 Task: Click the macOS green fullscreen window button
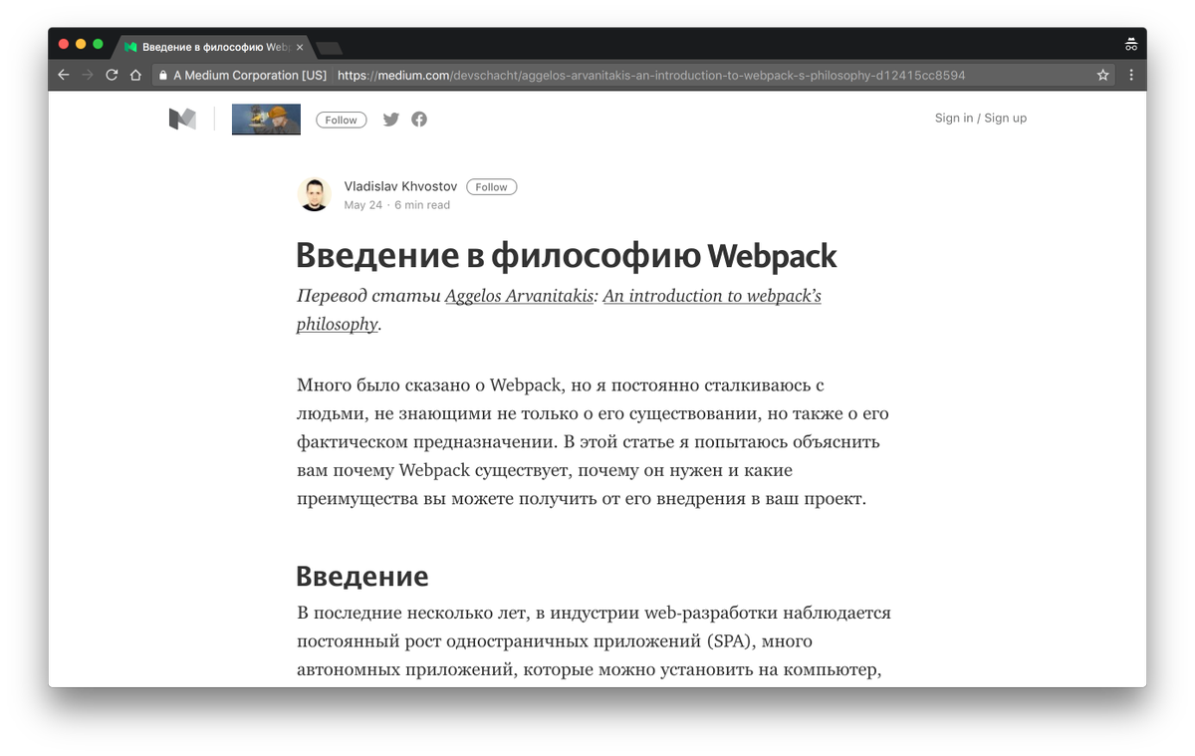[98, 44]
